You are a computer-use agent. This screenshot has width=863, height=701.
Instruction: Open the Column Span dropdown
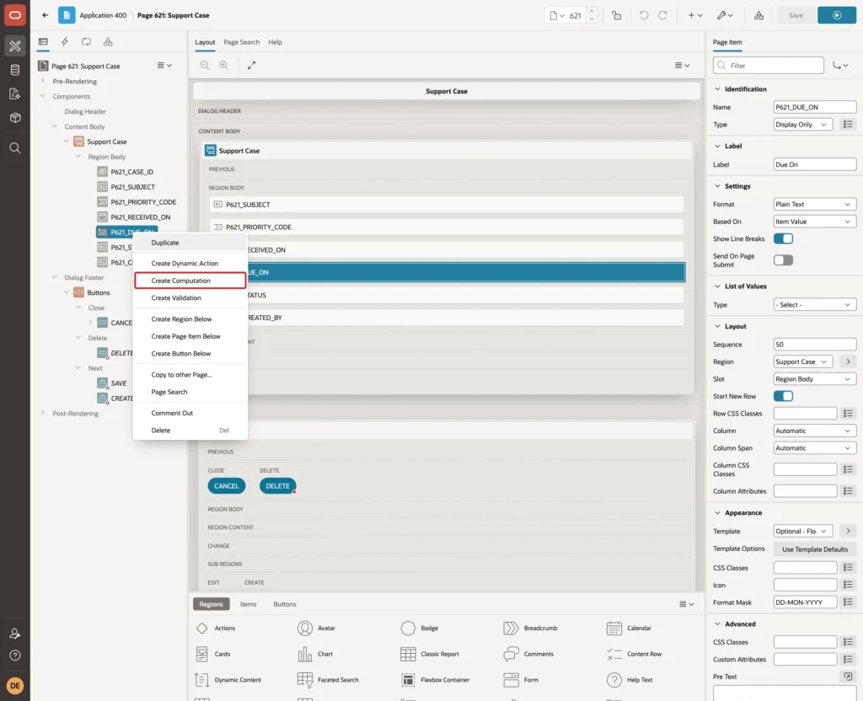tap(815, 448)
